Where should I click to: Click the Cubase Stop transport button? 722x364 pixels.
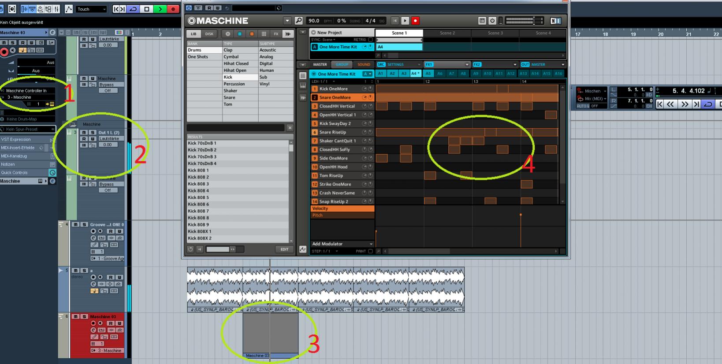tap(147, 9)
